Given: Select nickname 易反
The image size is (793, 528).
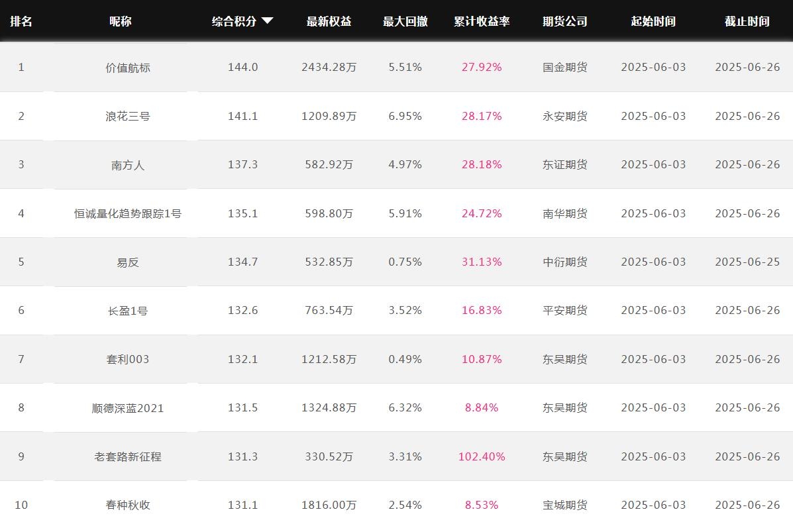Looking at the screenshot, I should pos(128,262).
